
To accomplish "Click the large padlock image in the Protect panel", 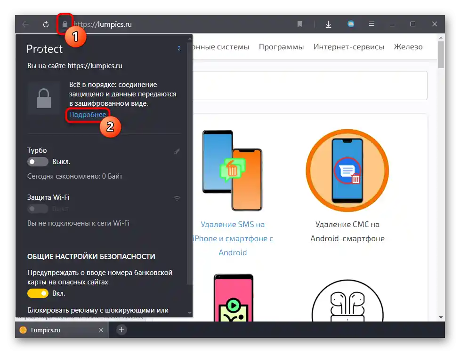I will coord(44,98).
